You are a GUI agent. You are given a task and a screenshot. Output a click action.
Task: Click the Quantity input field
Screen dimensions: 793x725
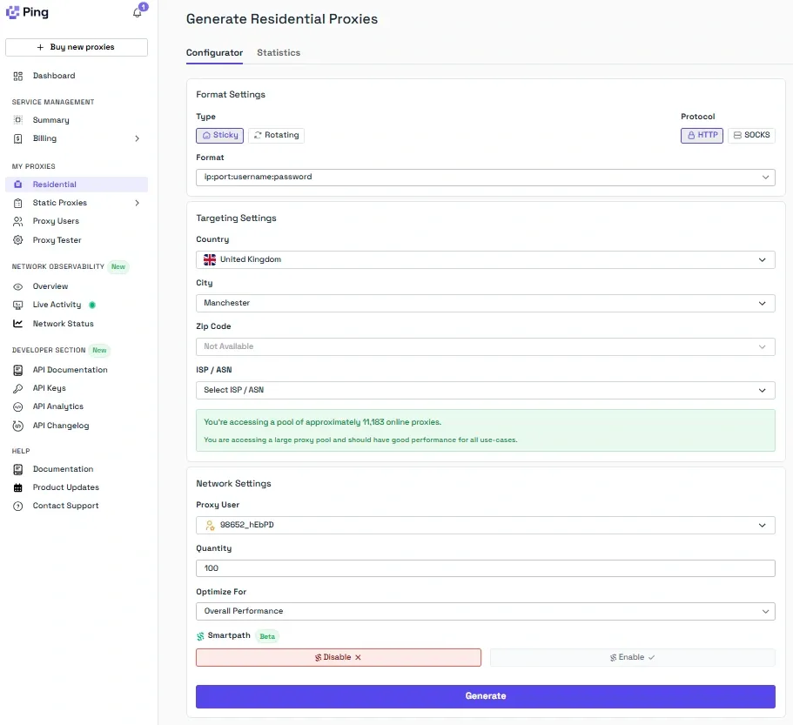[x=485, y=568]
